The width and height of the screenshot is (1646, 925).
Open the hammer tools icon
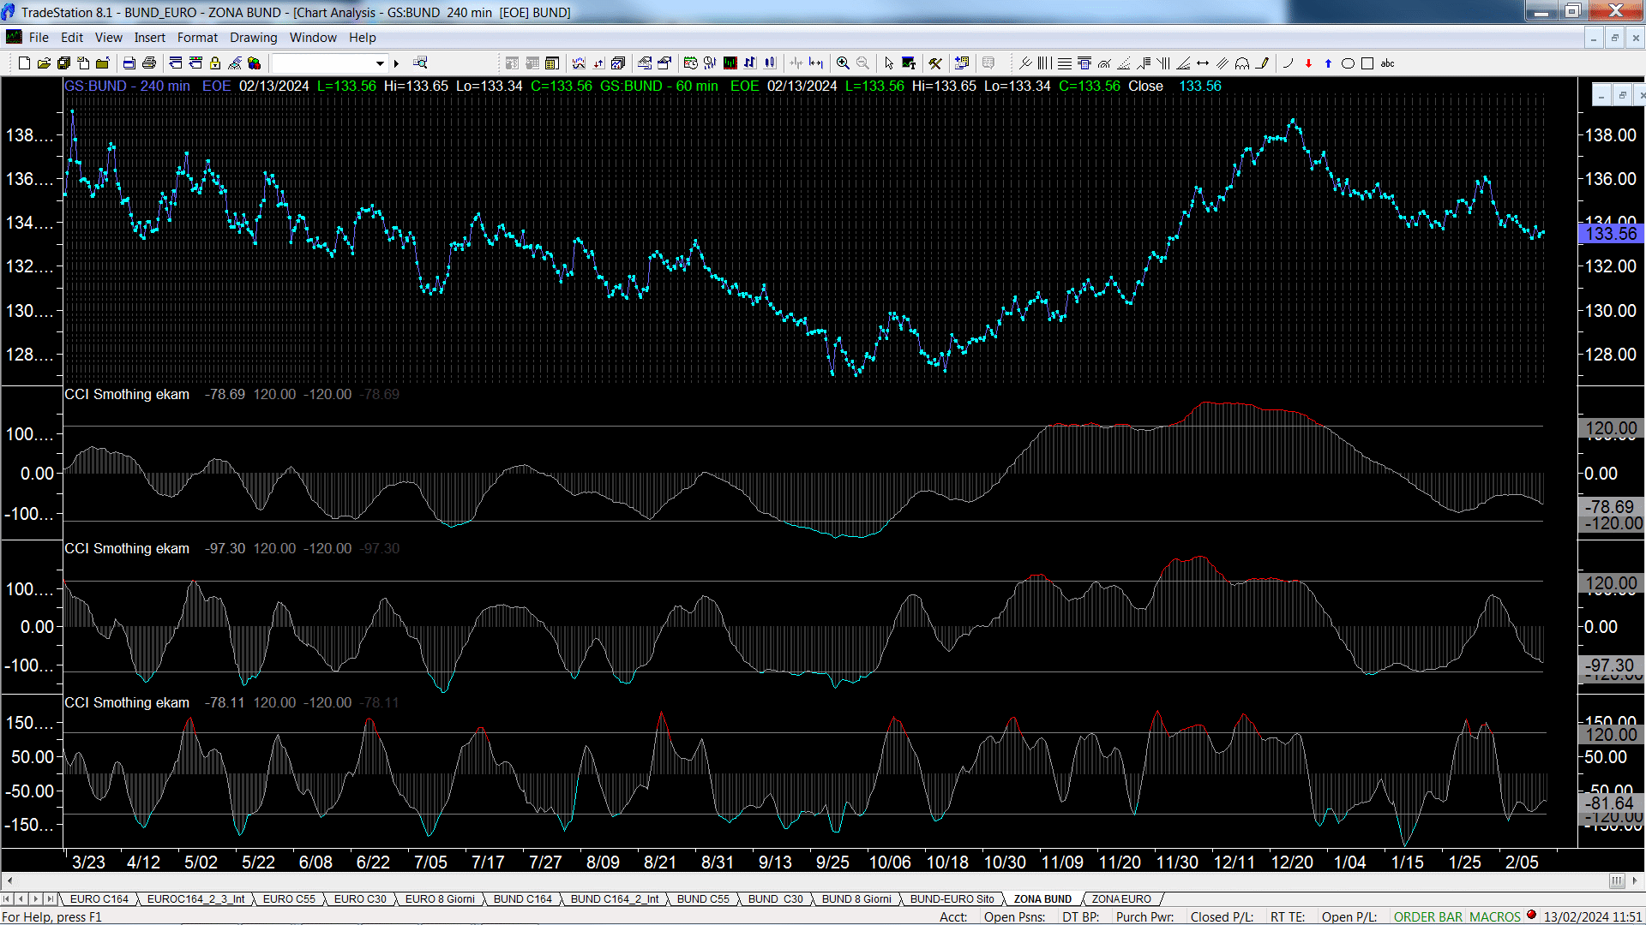click(x=935, y=63)
